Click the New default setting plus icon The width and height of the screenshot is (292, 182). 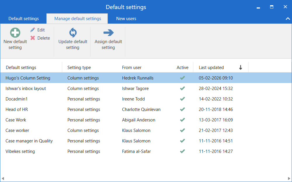click(15, 33)
